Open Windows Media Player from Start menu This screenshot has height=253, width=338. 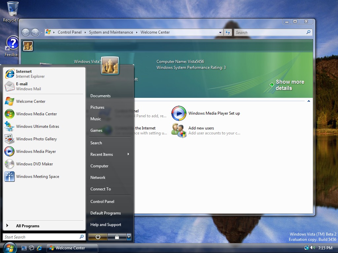pyautogui.click(x=44, y=151)
